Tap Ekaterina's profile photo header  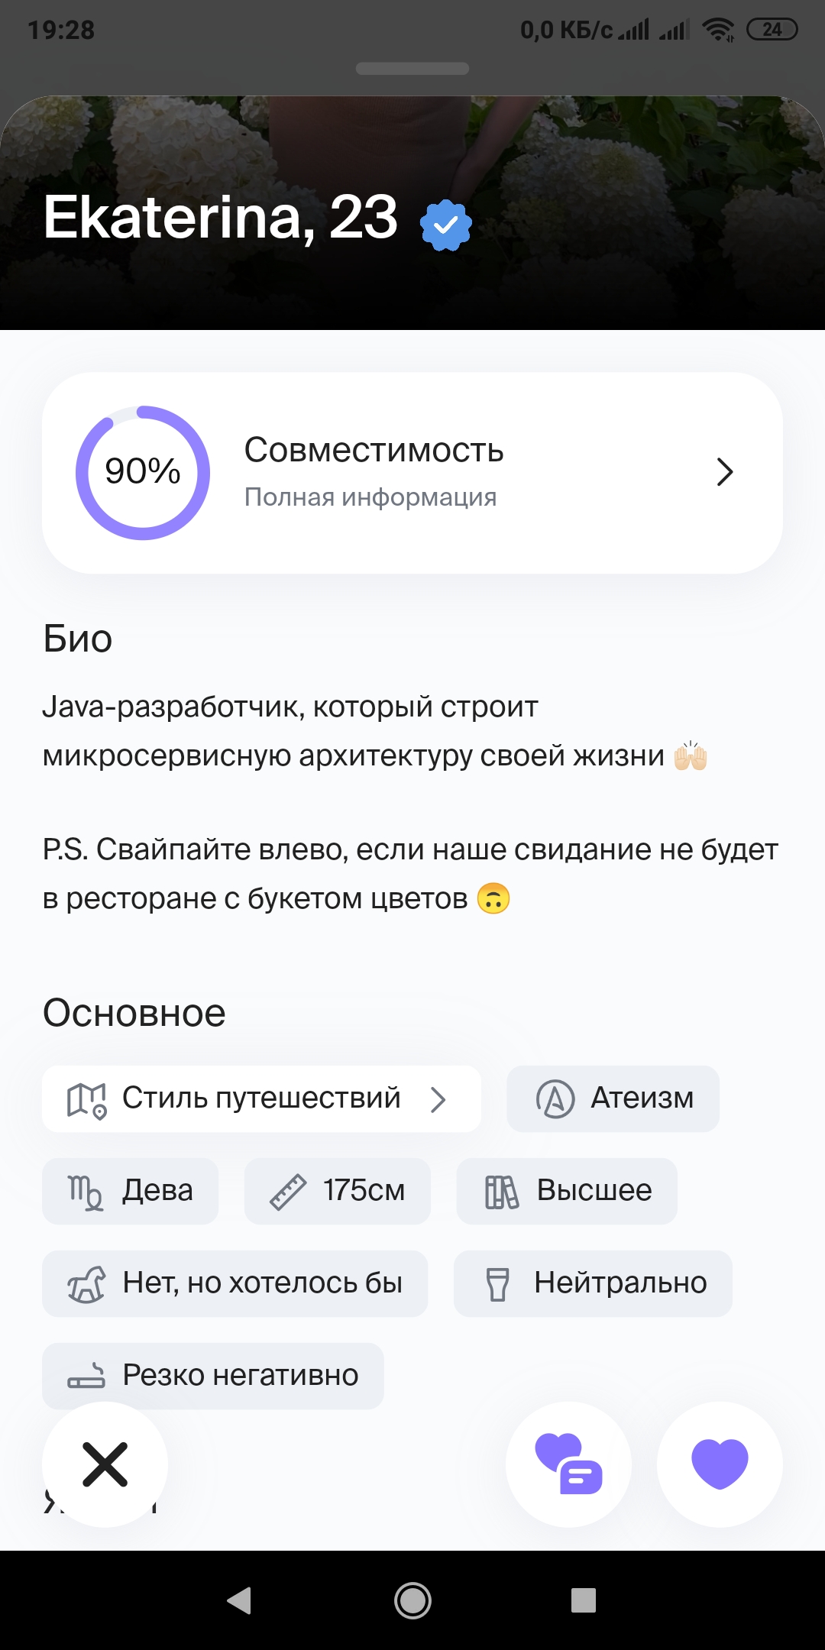(x=611, y=153)
